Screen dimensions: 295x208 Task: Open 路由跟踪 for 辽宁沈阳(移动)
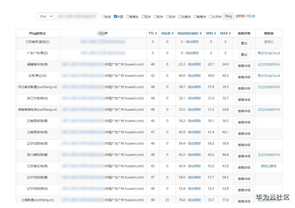point(195,189)
